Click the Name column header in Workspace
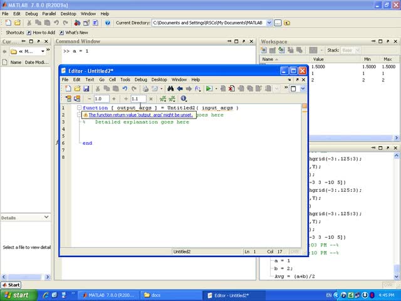This screenshot has height=301, width=401. [268, 59]
